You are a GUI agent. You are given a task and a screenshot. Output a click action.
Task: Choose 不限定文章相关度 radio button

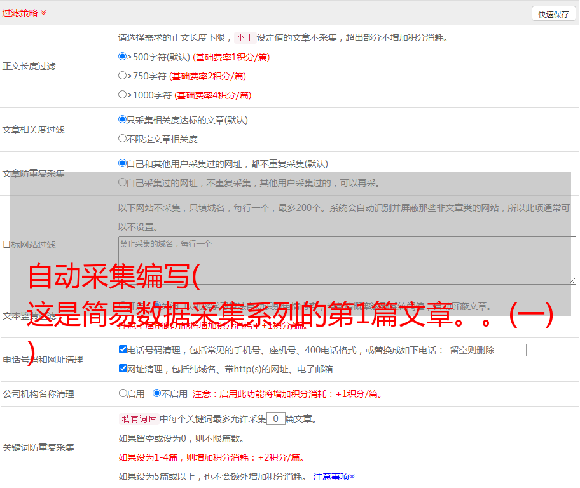123,139
